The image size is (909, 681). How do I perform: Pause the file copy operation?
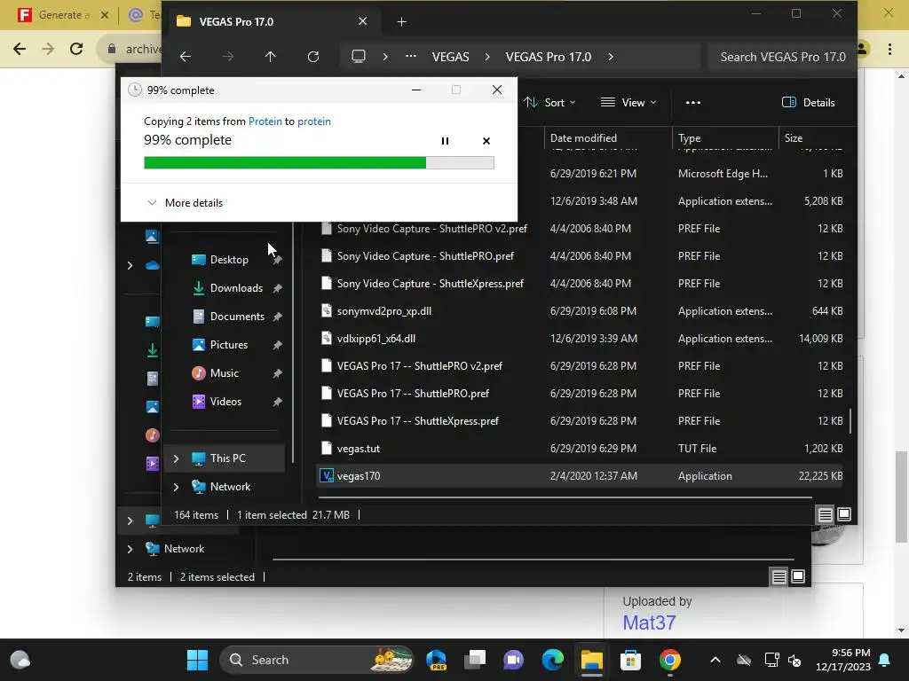445,141
